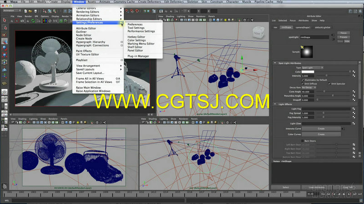The width and height of the screenshot is (364, 204).
Task: Open Hypergraph: Hierarchy option box
Action: click(121, 42)
